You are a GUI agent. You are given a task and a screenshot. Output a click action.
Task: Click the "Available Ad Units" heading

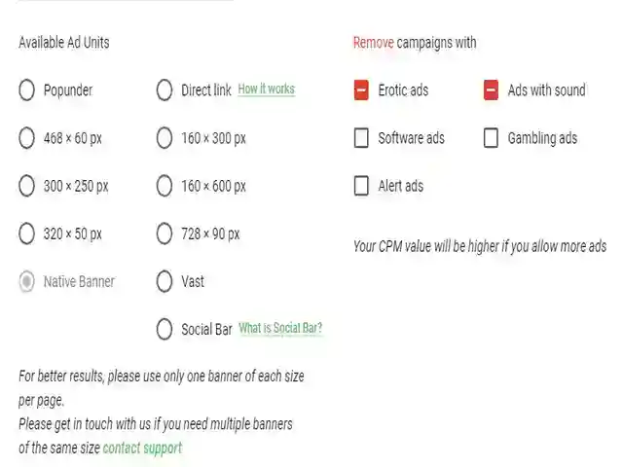click(x=64, y=43)
